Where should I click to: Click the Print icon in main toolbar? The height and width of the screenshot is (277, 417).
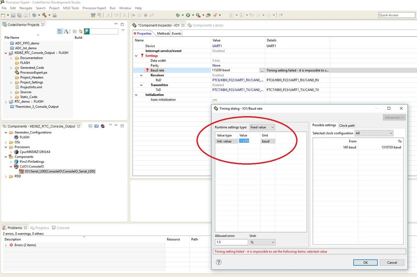(25, 15)
